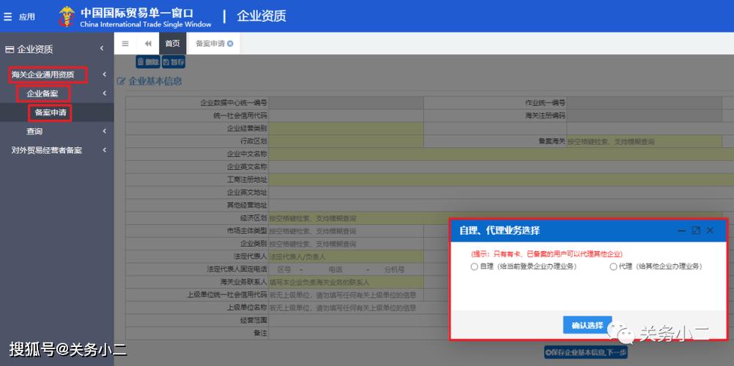
Task: Click the 法定代表人 input field
Action: [346, 256]
